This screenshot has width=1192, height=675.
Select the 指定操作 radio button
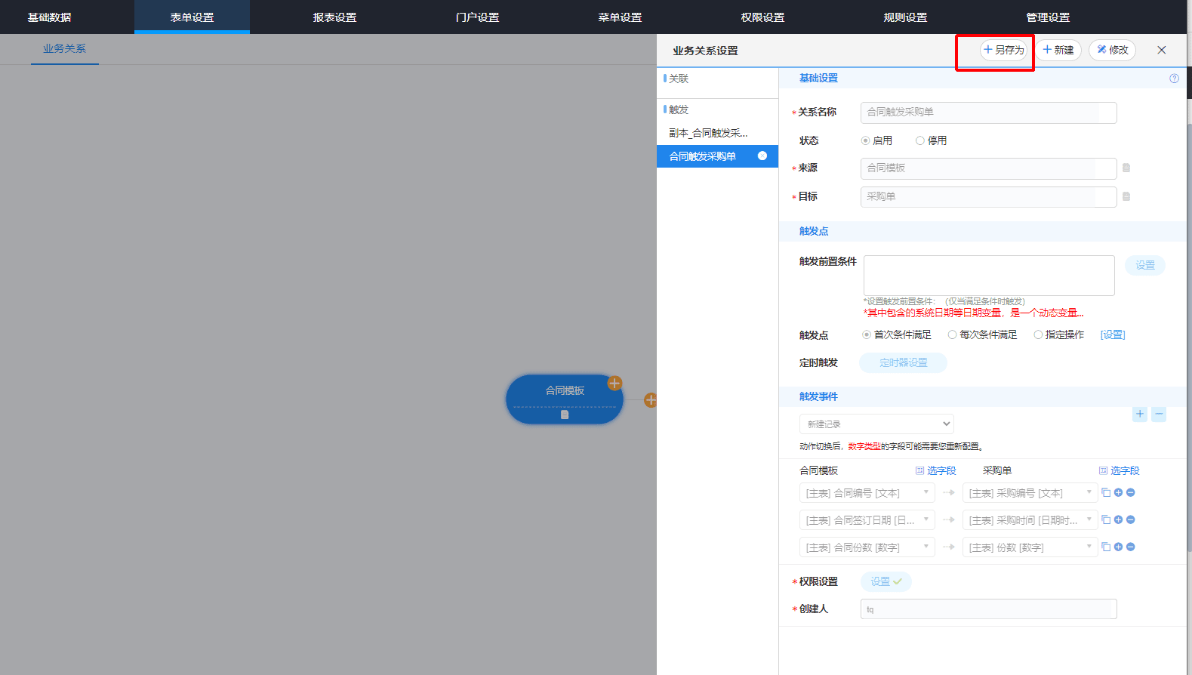1038,334
